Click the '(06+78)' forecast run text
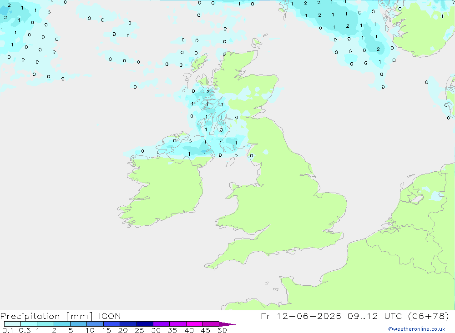Screen dimensions: 455x333 click(x=428, y=316)
